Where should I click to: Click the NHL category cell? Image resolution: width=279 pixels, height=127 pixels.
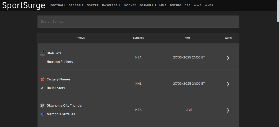coord(138,84)
